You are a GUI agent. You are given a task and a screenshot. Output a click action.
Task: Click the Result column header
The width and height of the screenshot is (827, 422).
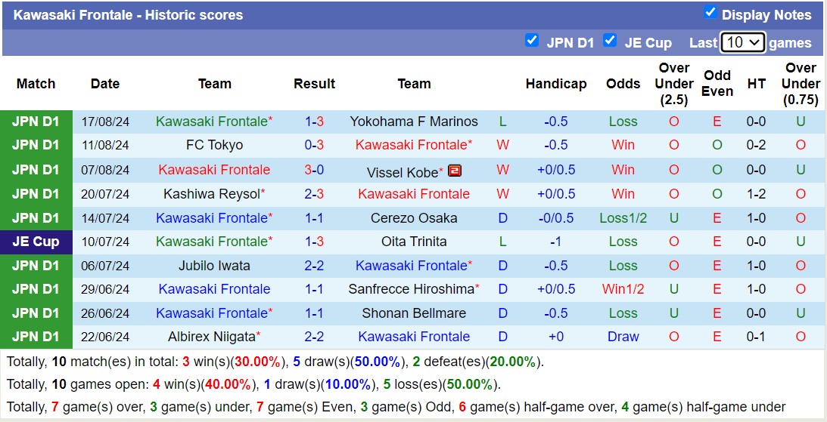pyautogui.click(x=314, y=84)
